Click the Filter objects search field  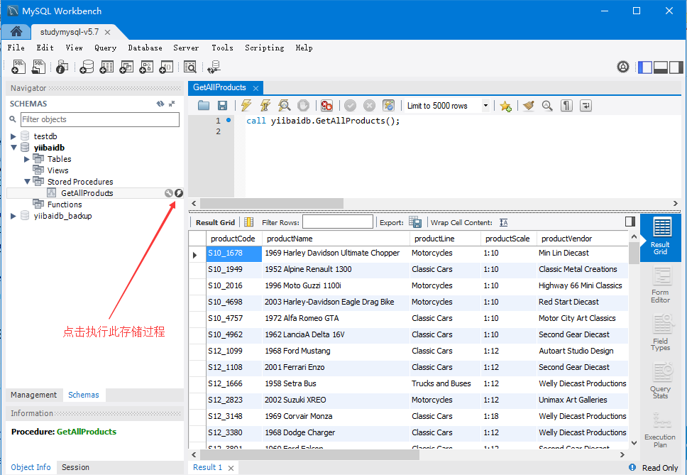pos(100,119)
